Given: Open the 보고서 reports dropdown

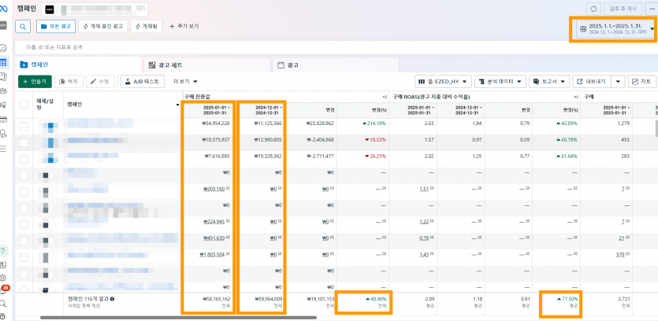Looking at the screenshot, I should 549,81.
